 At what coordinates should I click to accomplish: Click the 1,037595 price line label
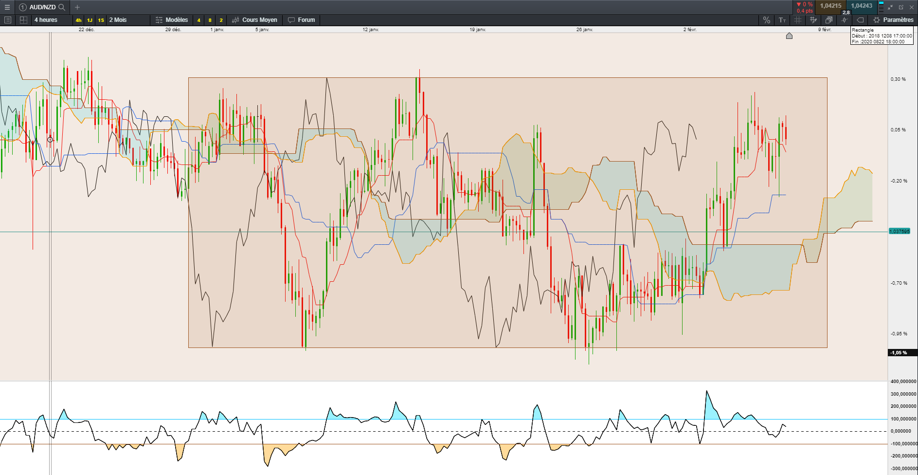coord(899,231)
